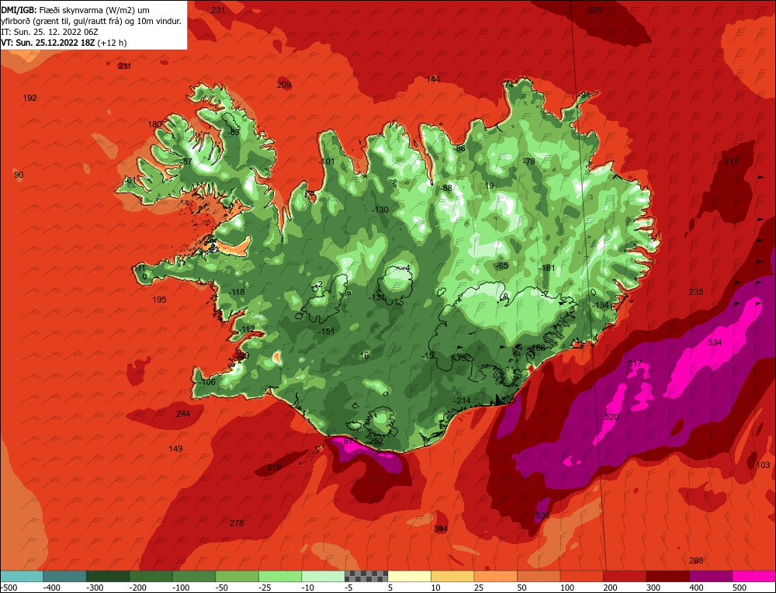Click the map value -130
The height and width of the screenshot is (593, 776).
coord(380,210)
